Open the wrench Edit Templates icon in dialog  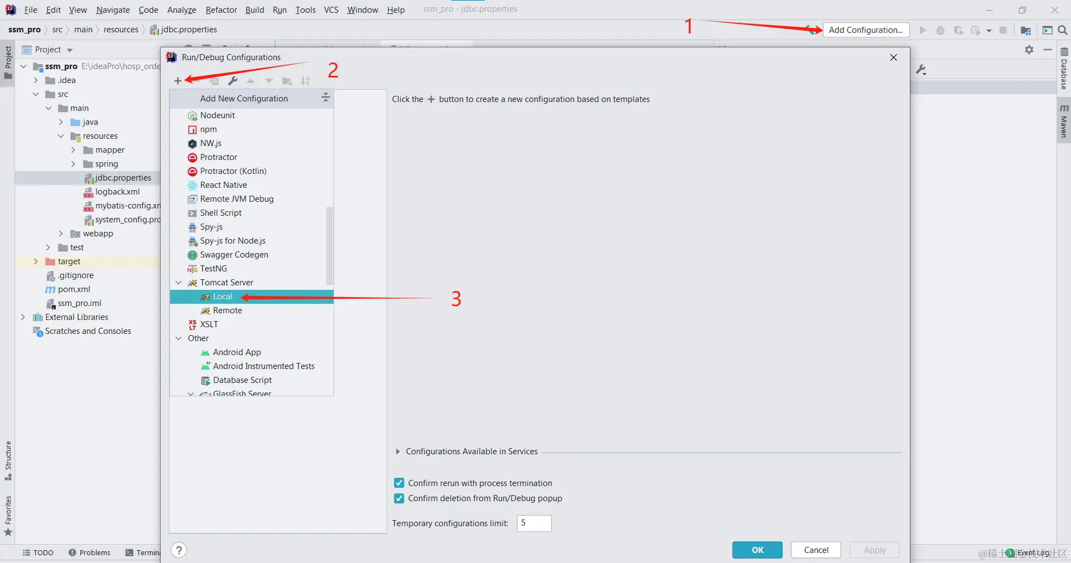233,81
